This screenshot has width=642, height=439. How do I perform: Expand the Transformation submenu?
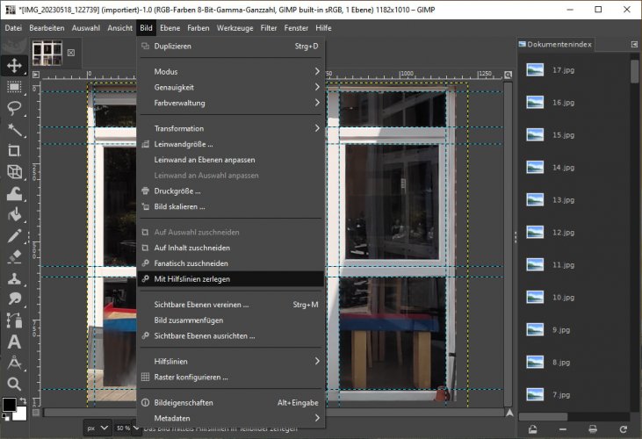point(231,128)
